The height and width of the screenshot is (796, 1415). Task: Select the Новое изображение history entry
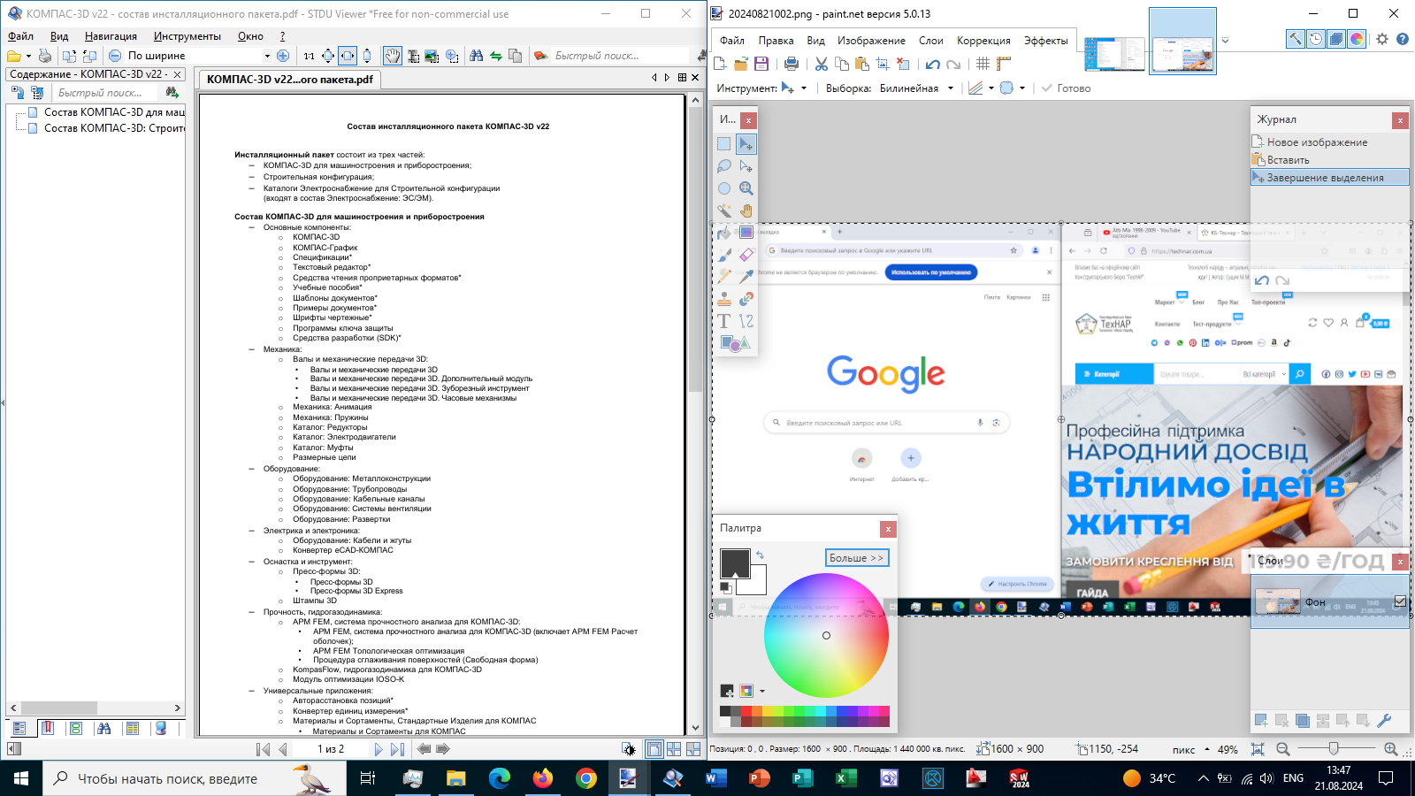click(x=1330, y=142)
